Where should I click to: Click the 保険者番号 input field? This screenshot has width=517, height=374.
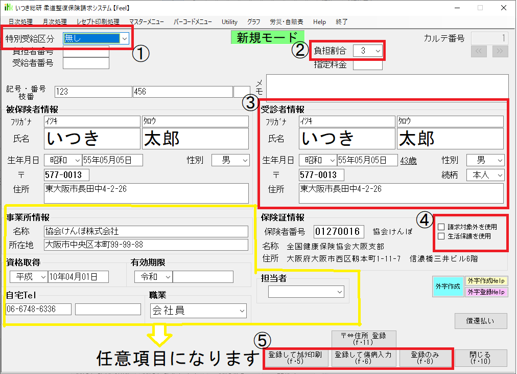339,231
